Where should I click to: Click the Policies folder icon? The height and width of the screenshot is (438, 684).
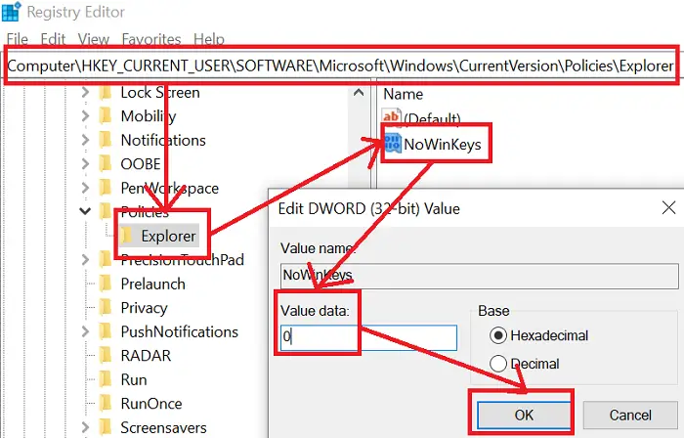click(106, 211)
